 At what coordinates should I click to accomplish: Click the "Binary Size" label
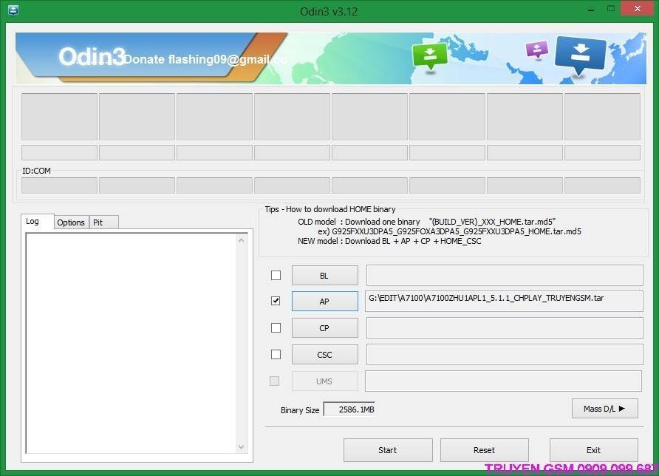coord(300,410)
